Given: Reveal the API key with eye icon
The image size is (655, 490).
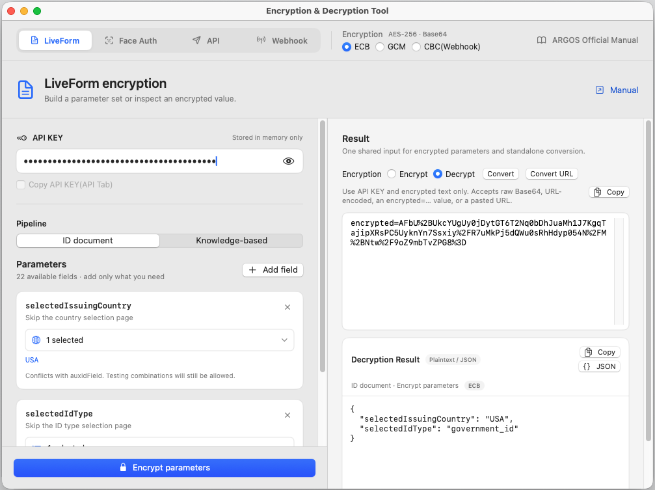Looking at the screenshot, I should click(288, 161).
